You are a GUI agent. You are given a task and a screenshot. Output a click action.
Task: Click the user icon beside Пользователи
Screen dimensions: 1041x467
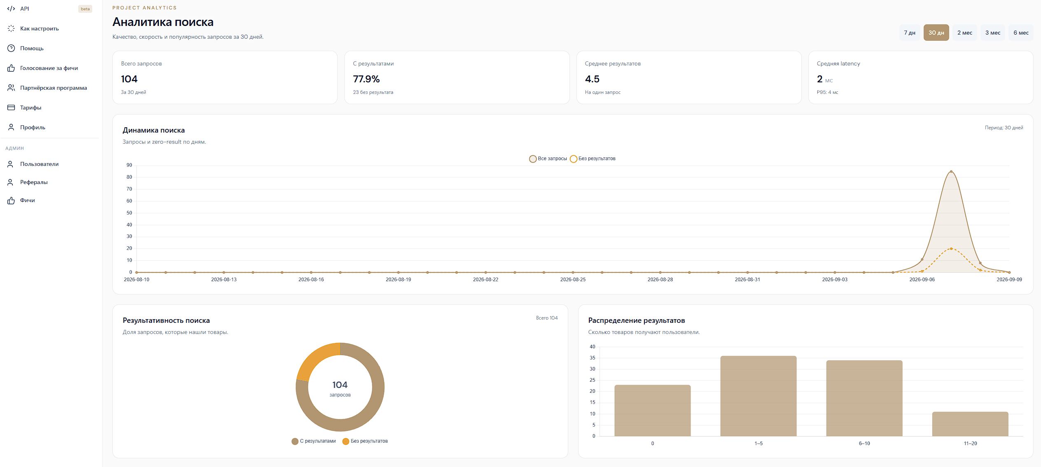coord(11,164)
